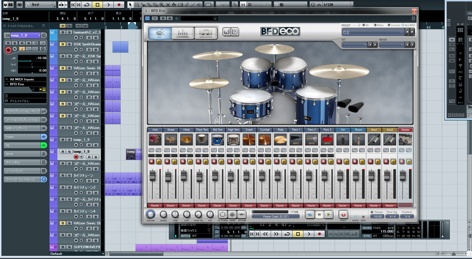Click the FX Power button

223,214
